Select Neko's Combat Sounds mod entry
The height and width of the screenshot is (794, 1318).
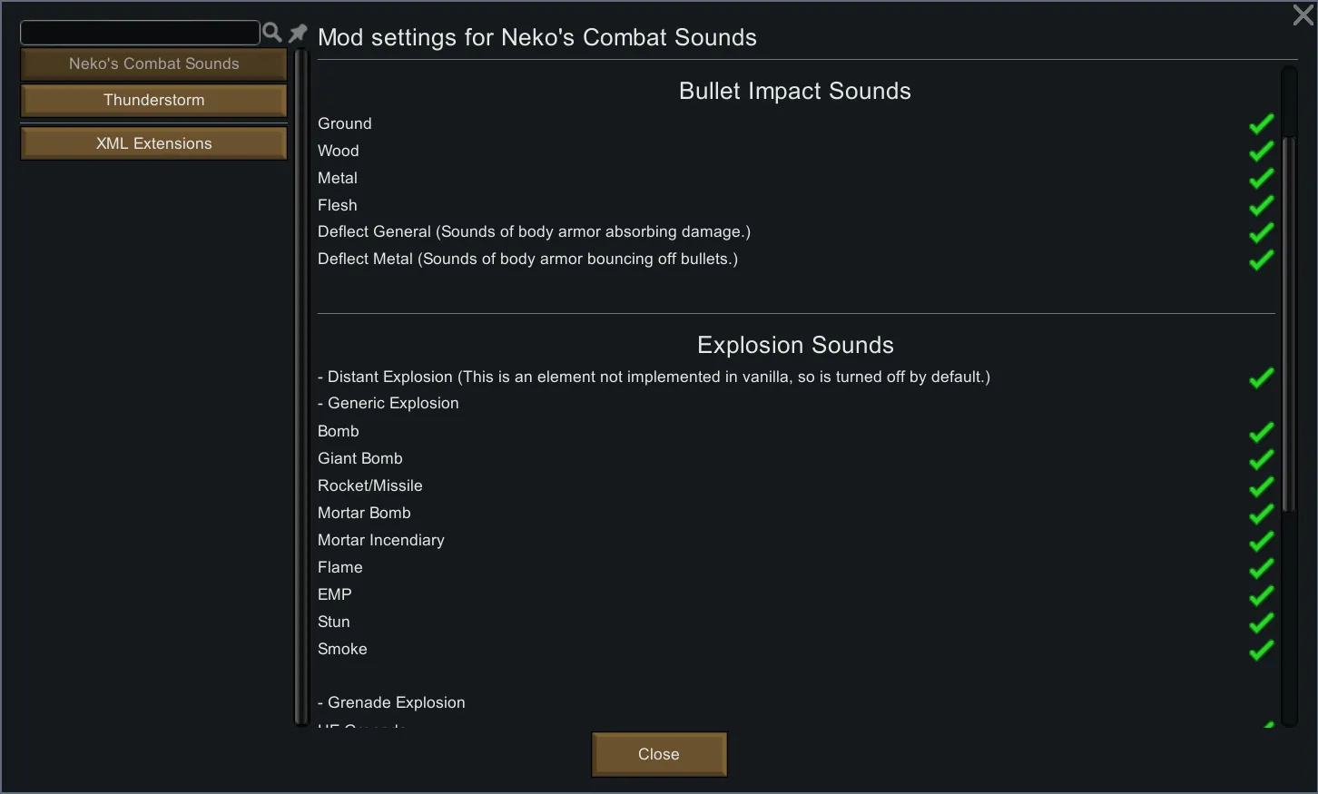[x=153, y=64]
